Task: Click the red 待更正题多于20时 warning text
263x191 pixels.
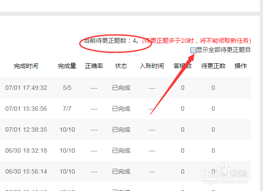Action: [197, 41]
